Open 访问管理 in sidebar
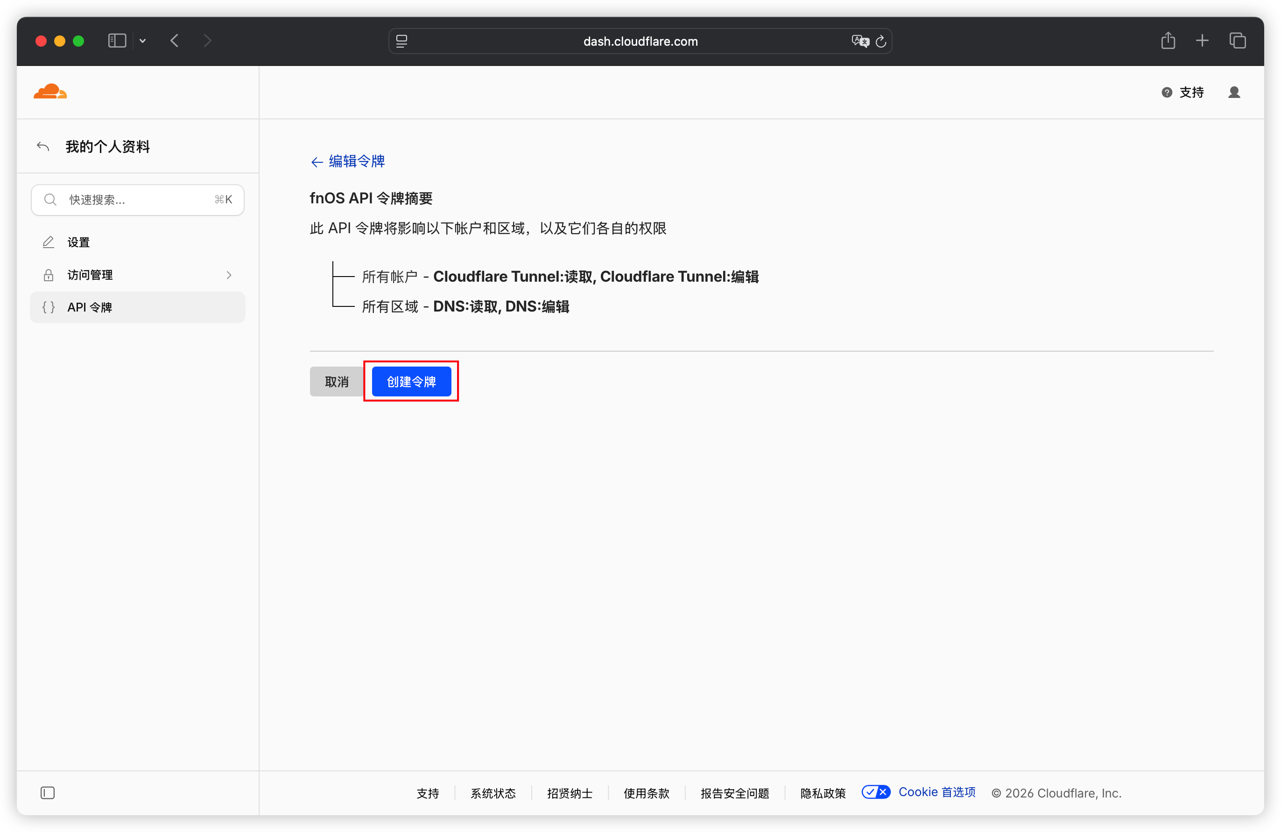The width and height of the screenshot is (1281, 832). coord(138,275)
